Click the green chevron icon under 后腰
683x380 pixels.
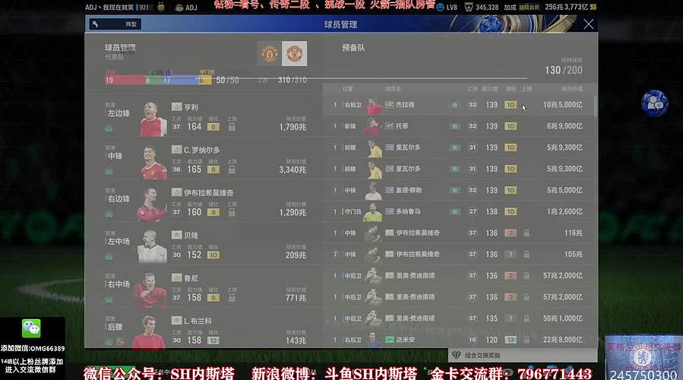(109, 342)
